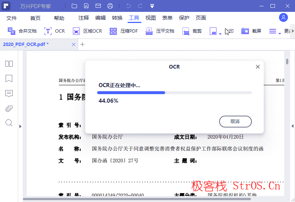Switch to the 保护 tab
This screenshot has width=295, height=202.
click(184, 18)
